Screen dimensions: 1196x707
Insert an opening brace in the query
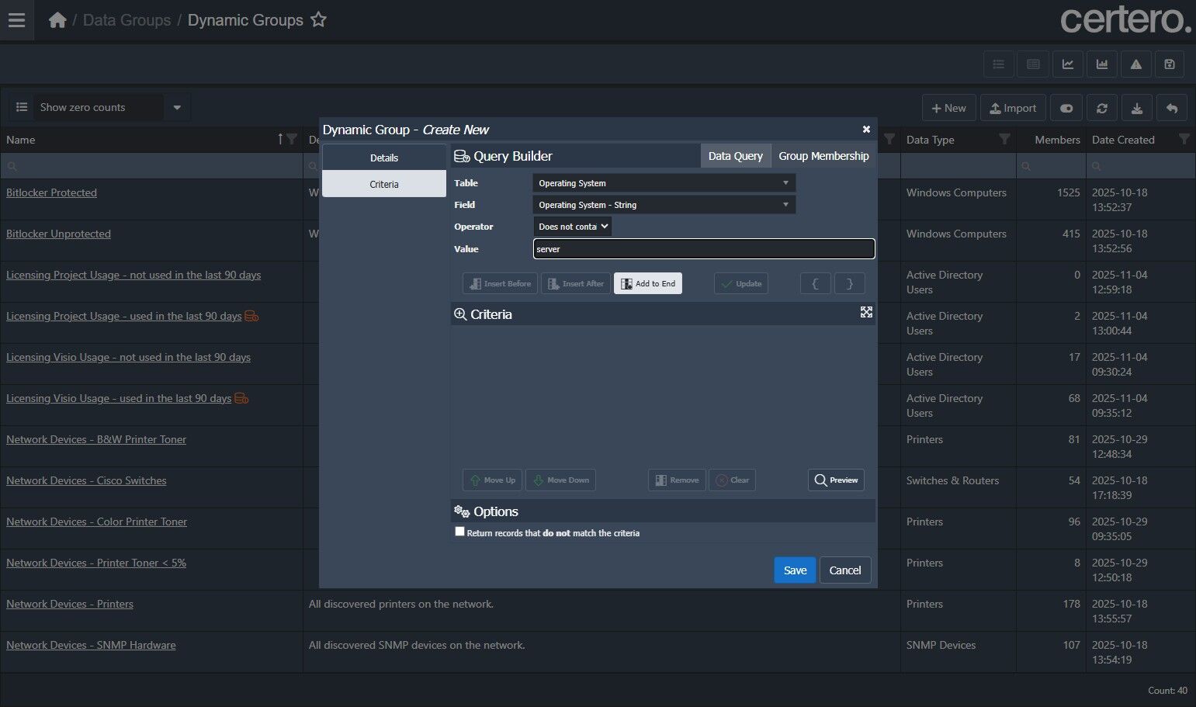coord(816,283)
